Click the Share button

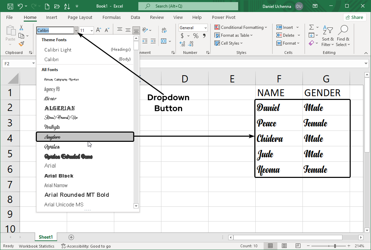pos(354,17)
